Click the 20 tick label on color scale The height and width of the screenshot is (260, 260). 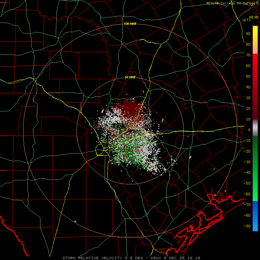[x=248, y=108]
